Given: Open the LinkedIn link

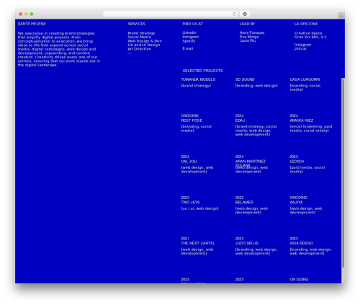Looking at the screenshot, I should click(x=189, y=32).
